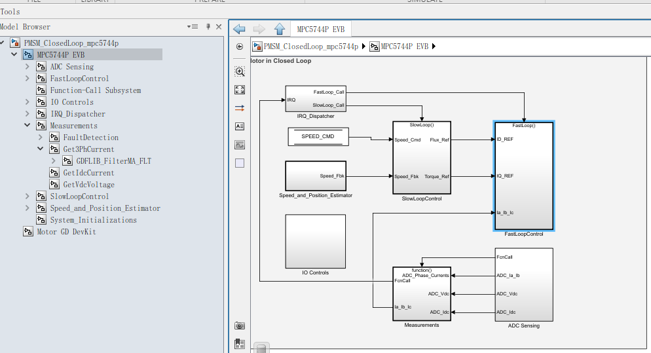Click the SPEED_CMD block on canvas

point(318,137)
